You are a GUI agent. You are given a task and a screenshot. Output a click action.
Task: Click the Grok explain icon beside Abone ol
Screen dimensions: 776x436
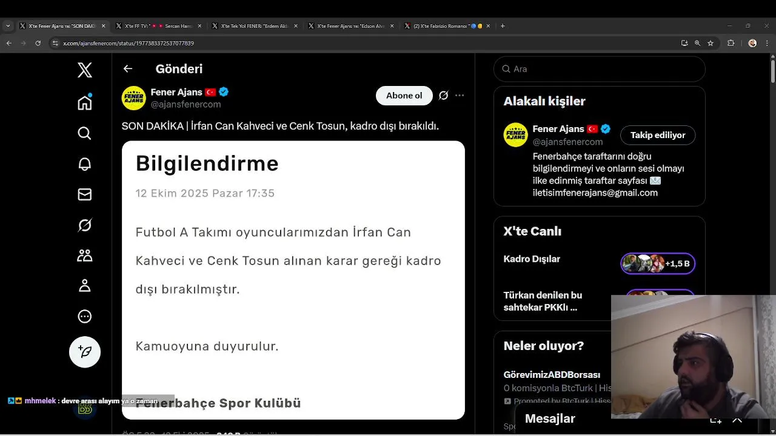(x=444, y=96)
